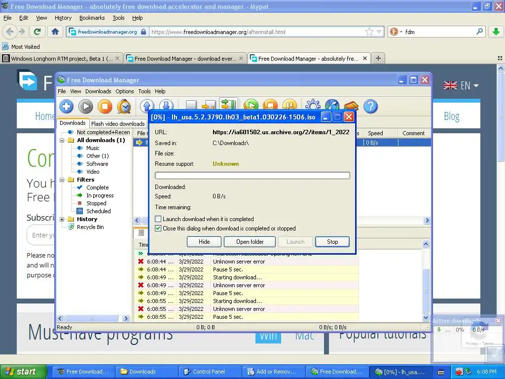This screenshot has width=505, height=379.
Task: Select the Music category in tree
Action: pos(93,148)
